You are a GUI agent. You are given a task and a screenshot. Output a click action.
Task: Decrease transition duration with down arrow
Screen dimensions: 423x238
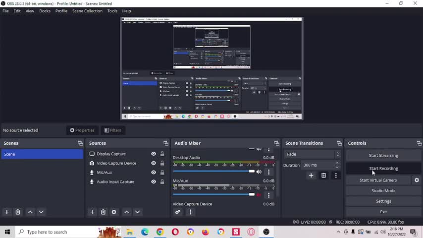click(x=337, y=167)
